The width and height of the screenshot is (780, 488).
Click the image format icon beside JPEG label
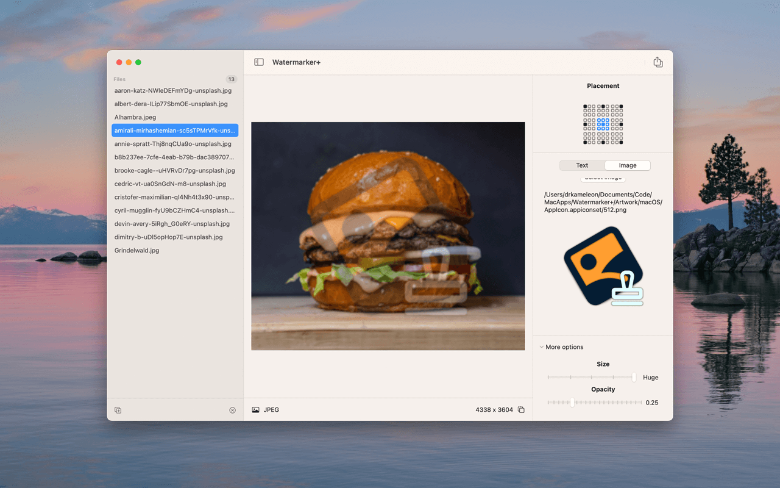[255, 409]
